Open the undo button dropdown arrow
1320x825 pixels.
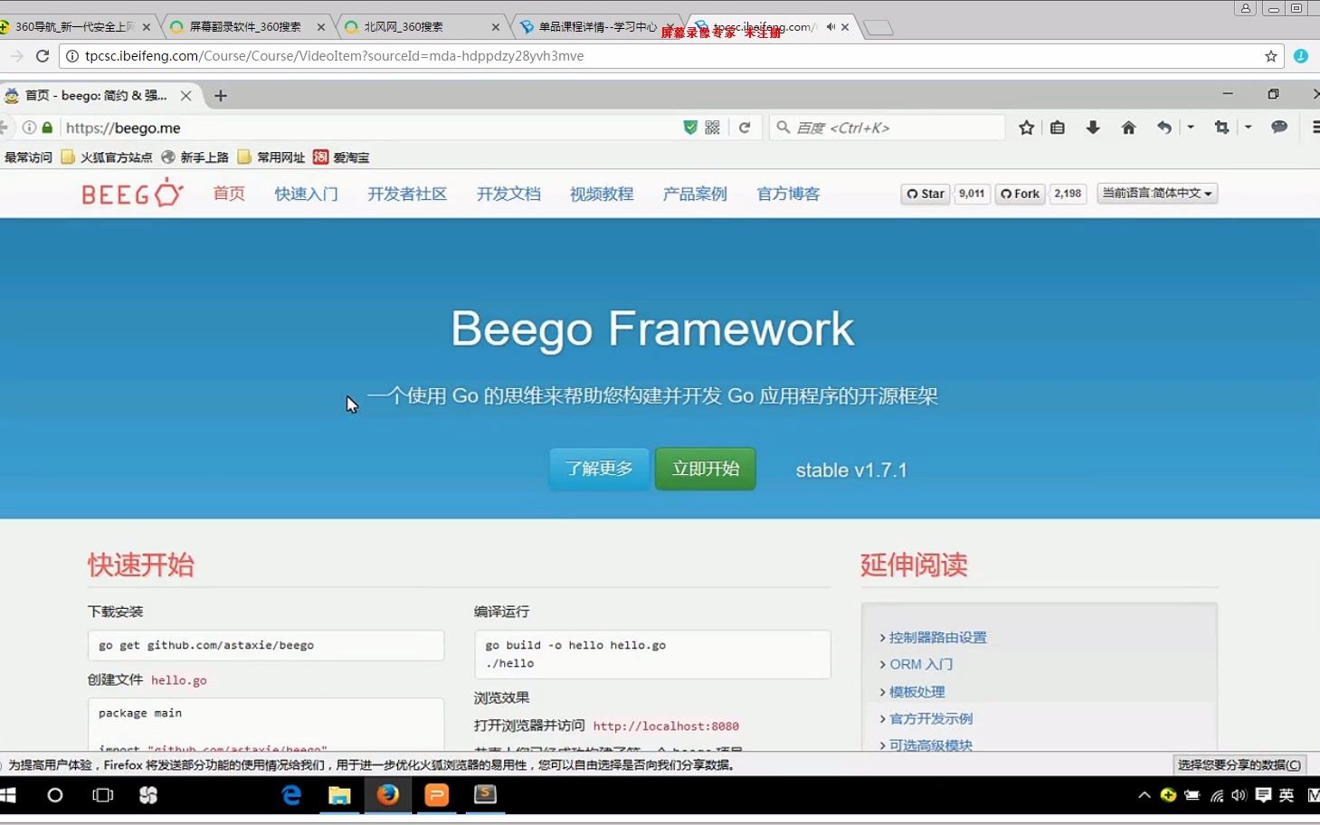pyautogui.click(x=1191, y=128)
